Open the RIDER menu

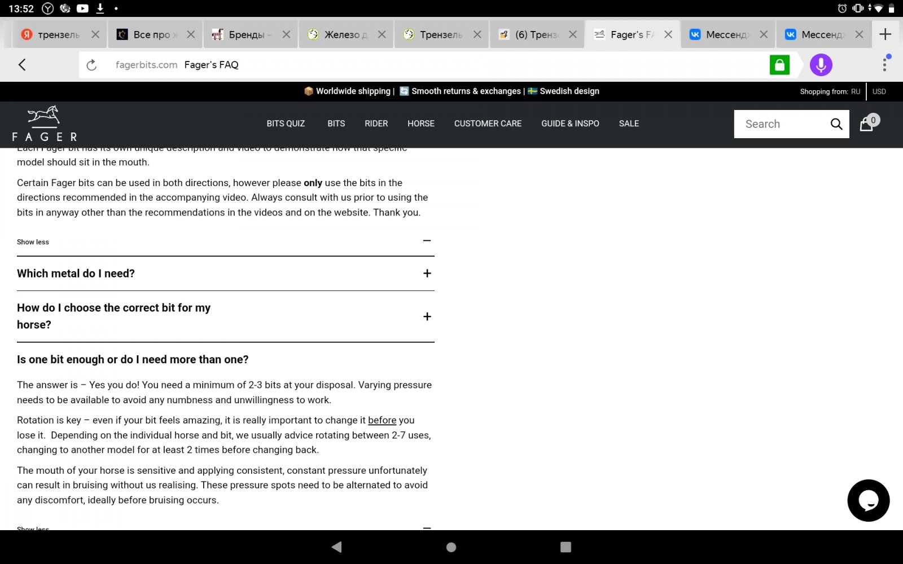tap(376, 124)
